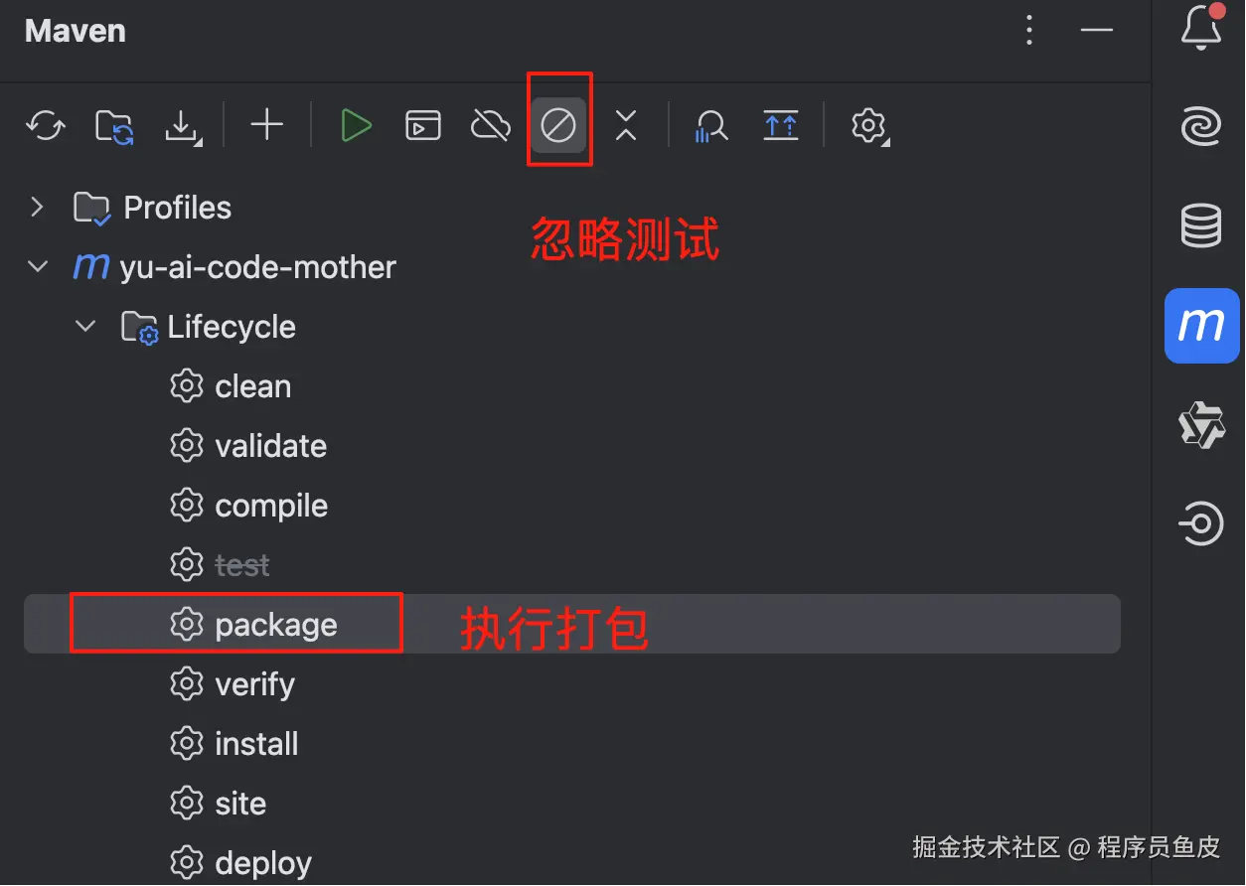Open Database tool window in sidebar
This screenshot has width=1246, height=886.
click(1201, 225)
